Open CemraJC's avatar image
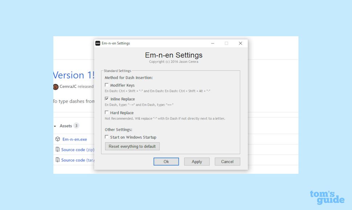352x210 pixels. (56, 87)
